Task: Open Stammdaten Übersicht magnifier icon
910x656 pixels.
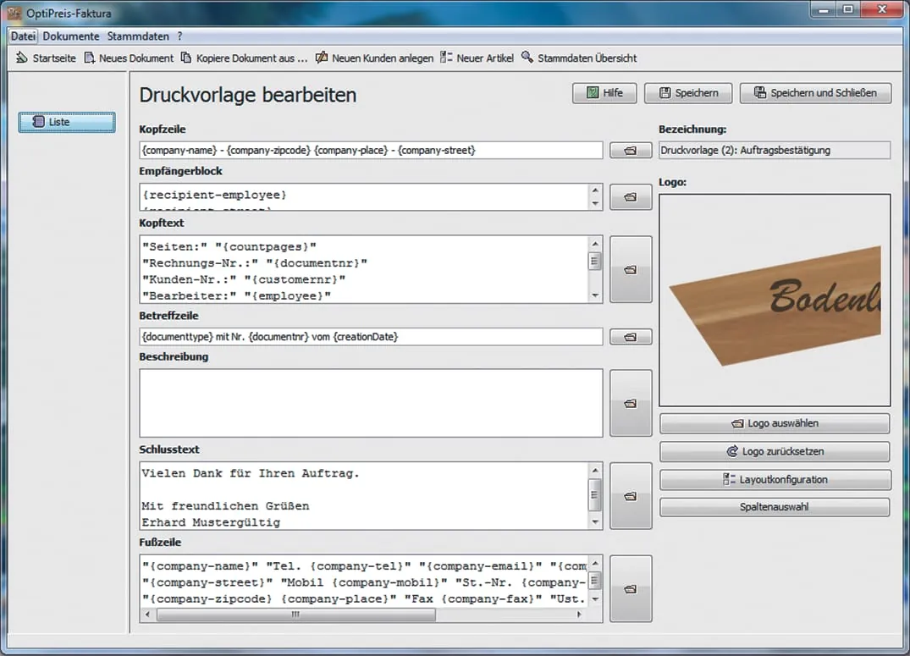Action: [x=527, y=58]
